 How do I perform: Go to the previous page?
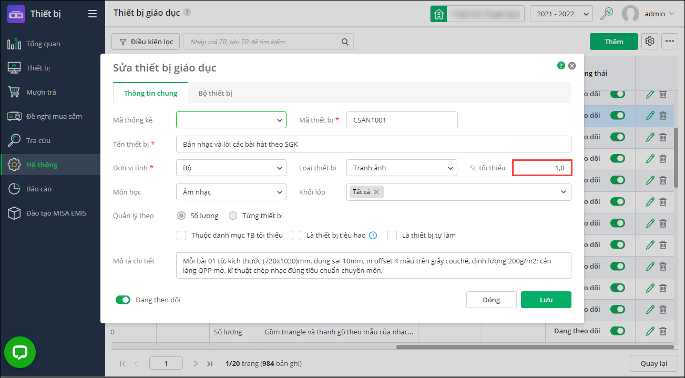[136, 363]
